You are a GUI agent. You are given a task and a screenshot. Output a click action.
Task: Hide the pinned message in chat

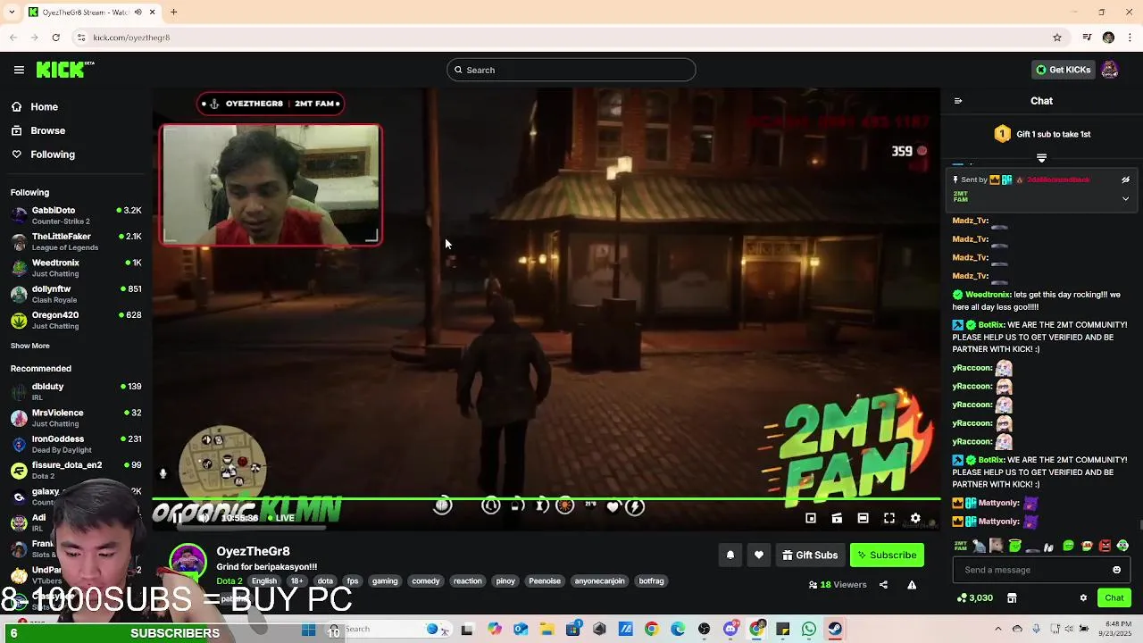click(1125, 180)
